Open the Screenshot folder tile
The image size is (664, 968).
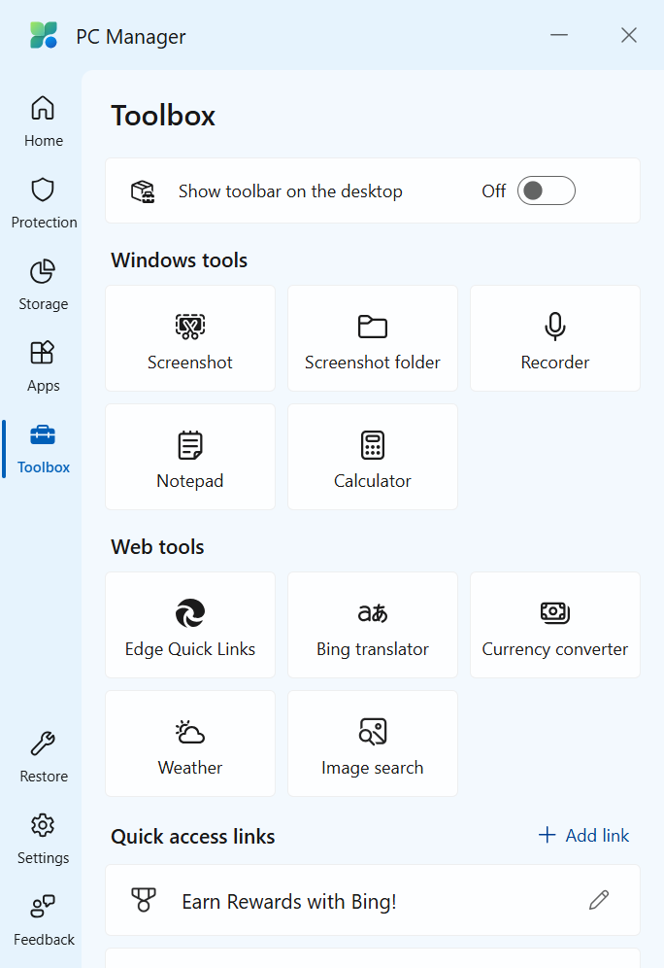[373, 339]
